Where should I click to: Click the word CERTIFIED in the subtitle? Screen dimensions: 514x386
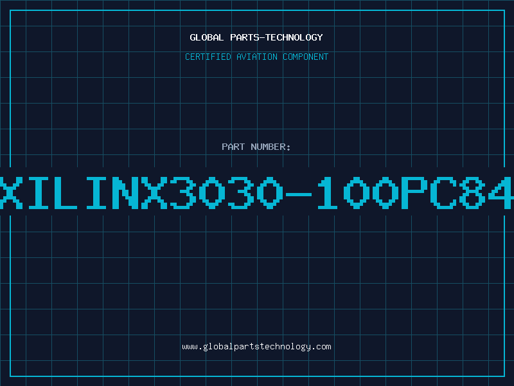(208, 57)
